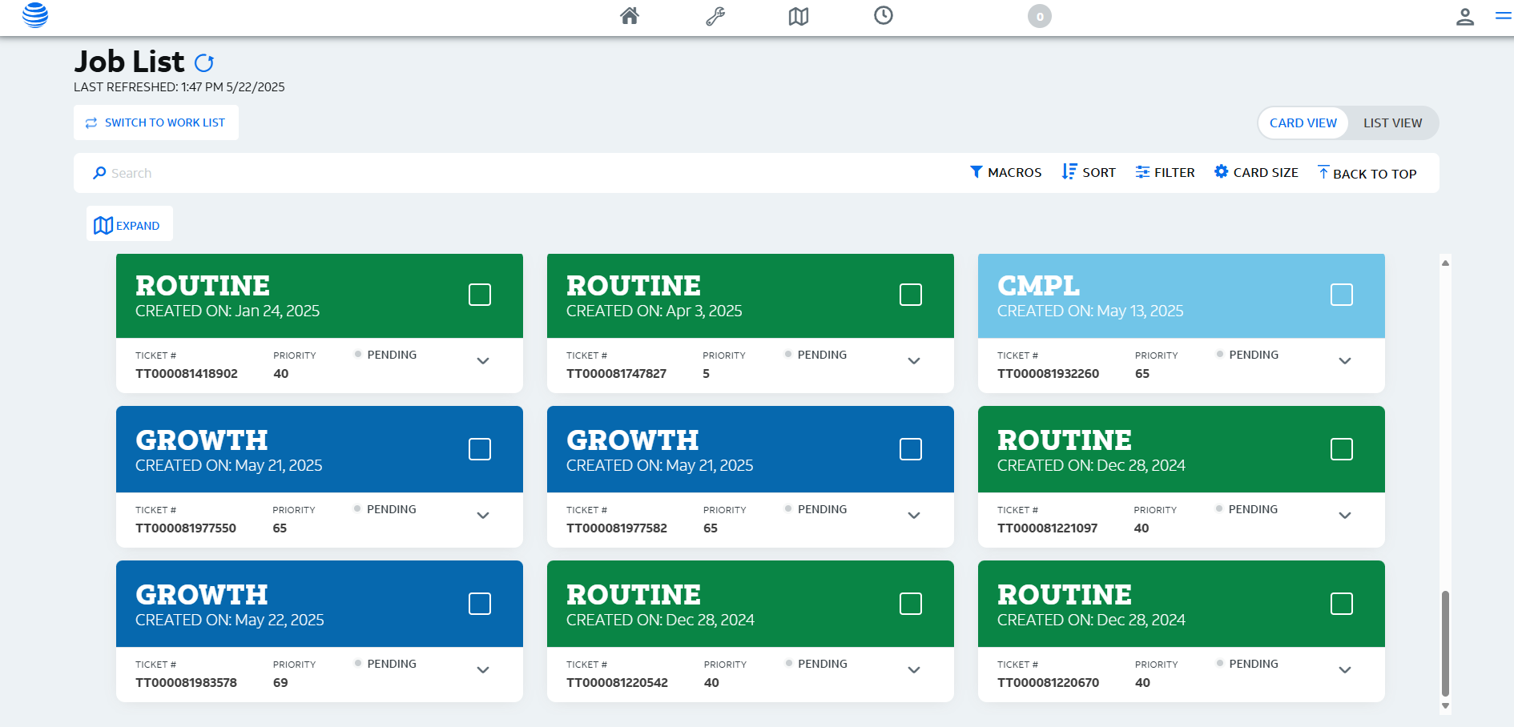Switch to List View
Viewport: 1514px width, 727px height.
[1392, 123]
